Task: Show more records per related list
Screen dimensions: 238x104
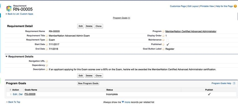Action: [126, 102]
